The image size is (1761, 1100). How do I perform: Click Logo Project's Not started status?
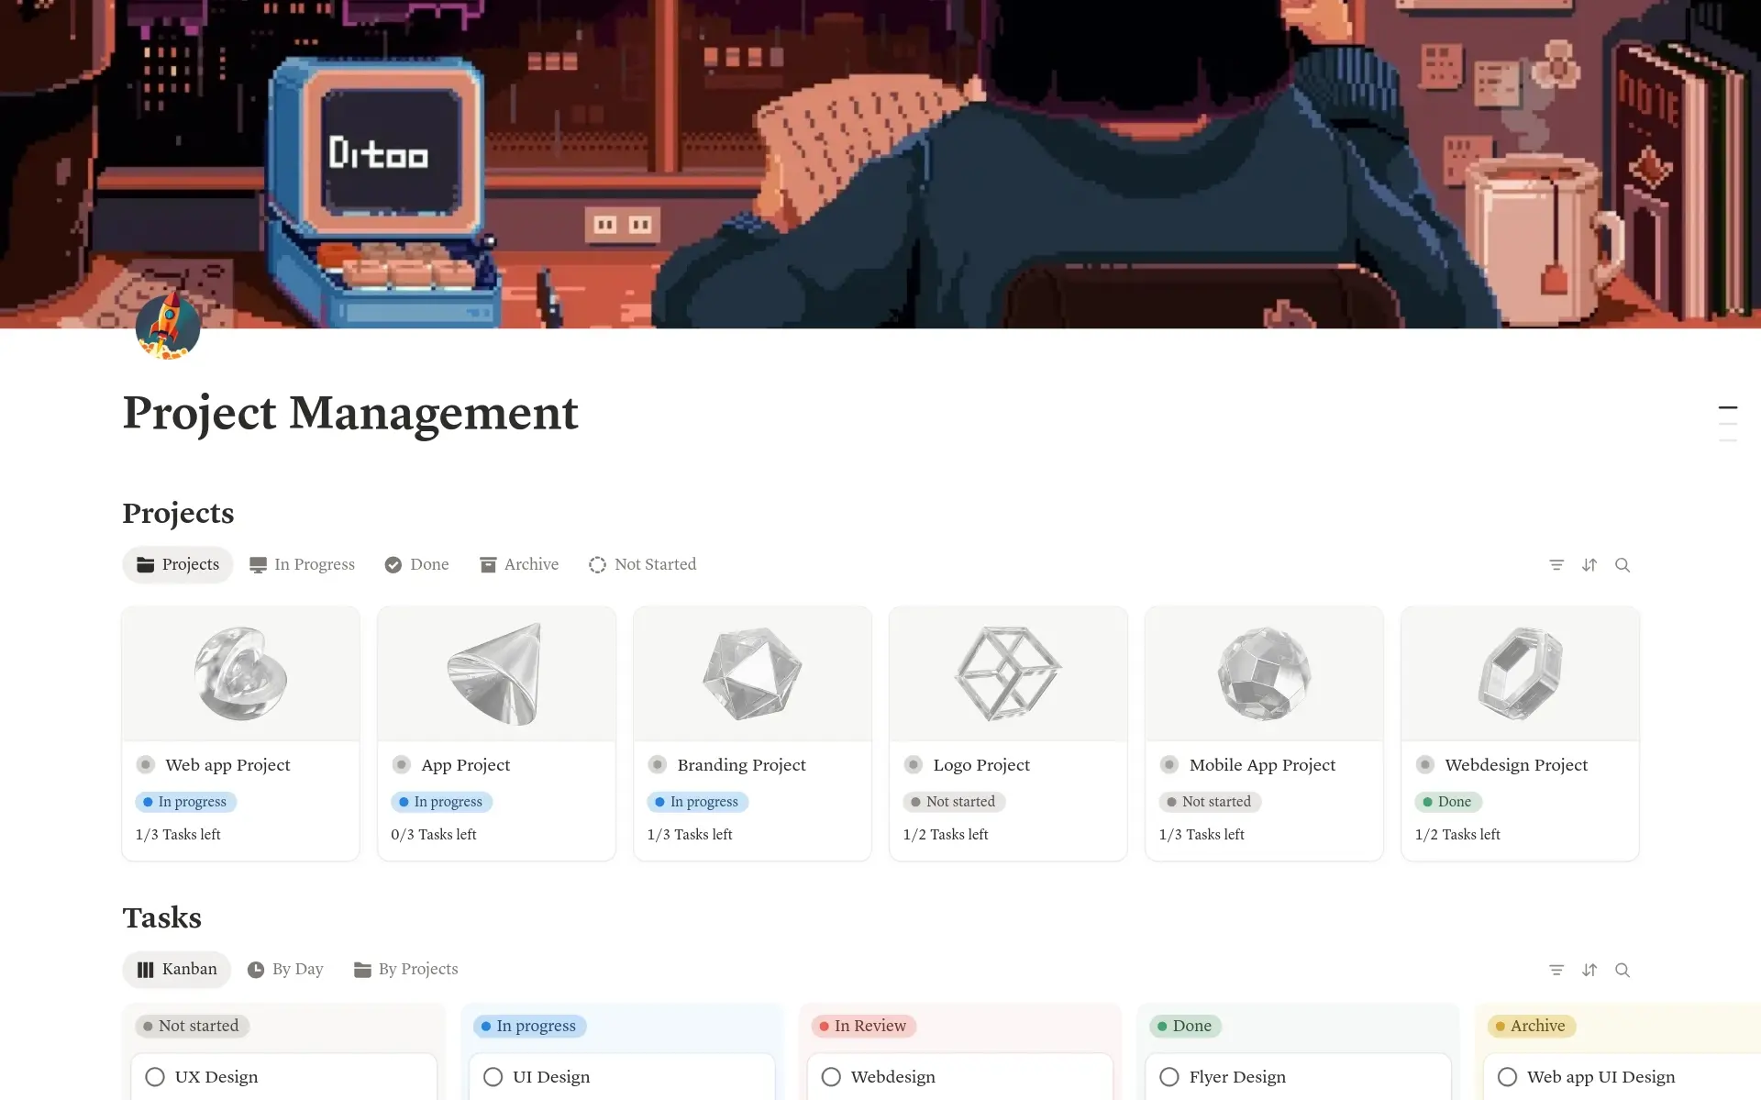pyautogui.click(x=954, y=802)
